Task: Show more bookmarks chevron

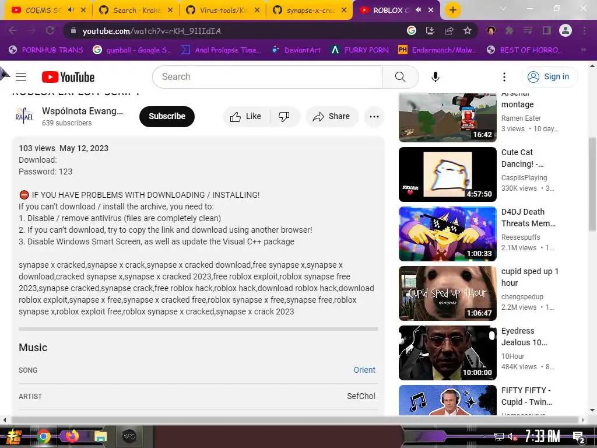Action: click(583, 50)
